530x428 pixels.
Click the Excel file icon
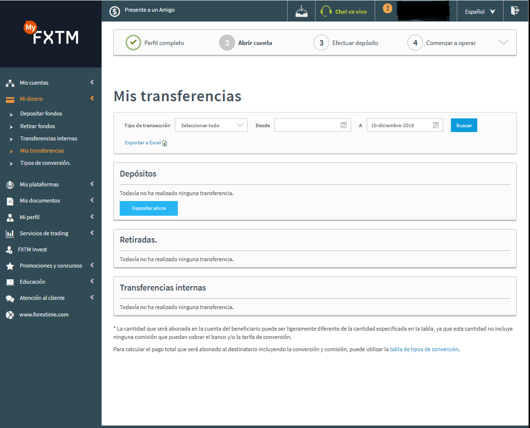(x=165, y=143)
